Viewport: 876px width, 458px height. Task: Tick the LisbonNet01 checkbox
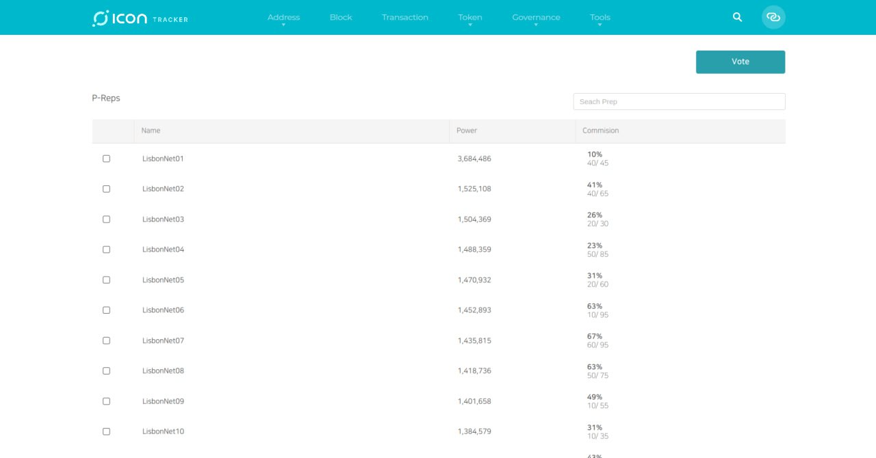pyautogui.click(x=106, y=159)
